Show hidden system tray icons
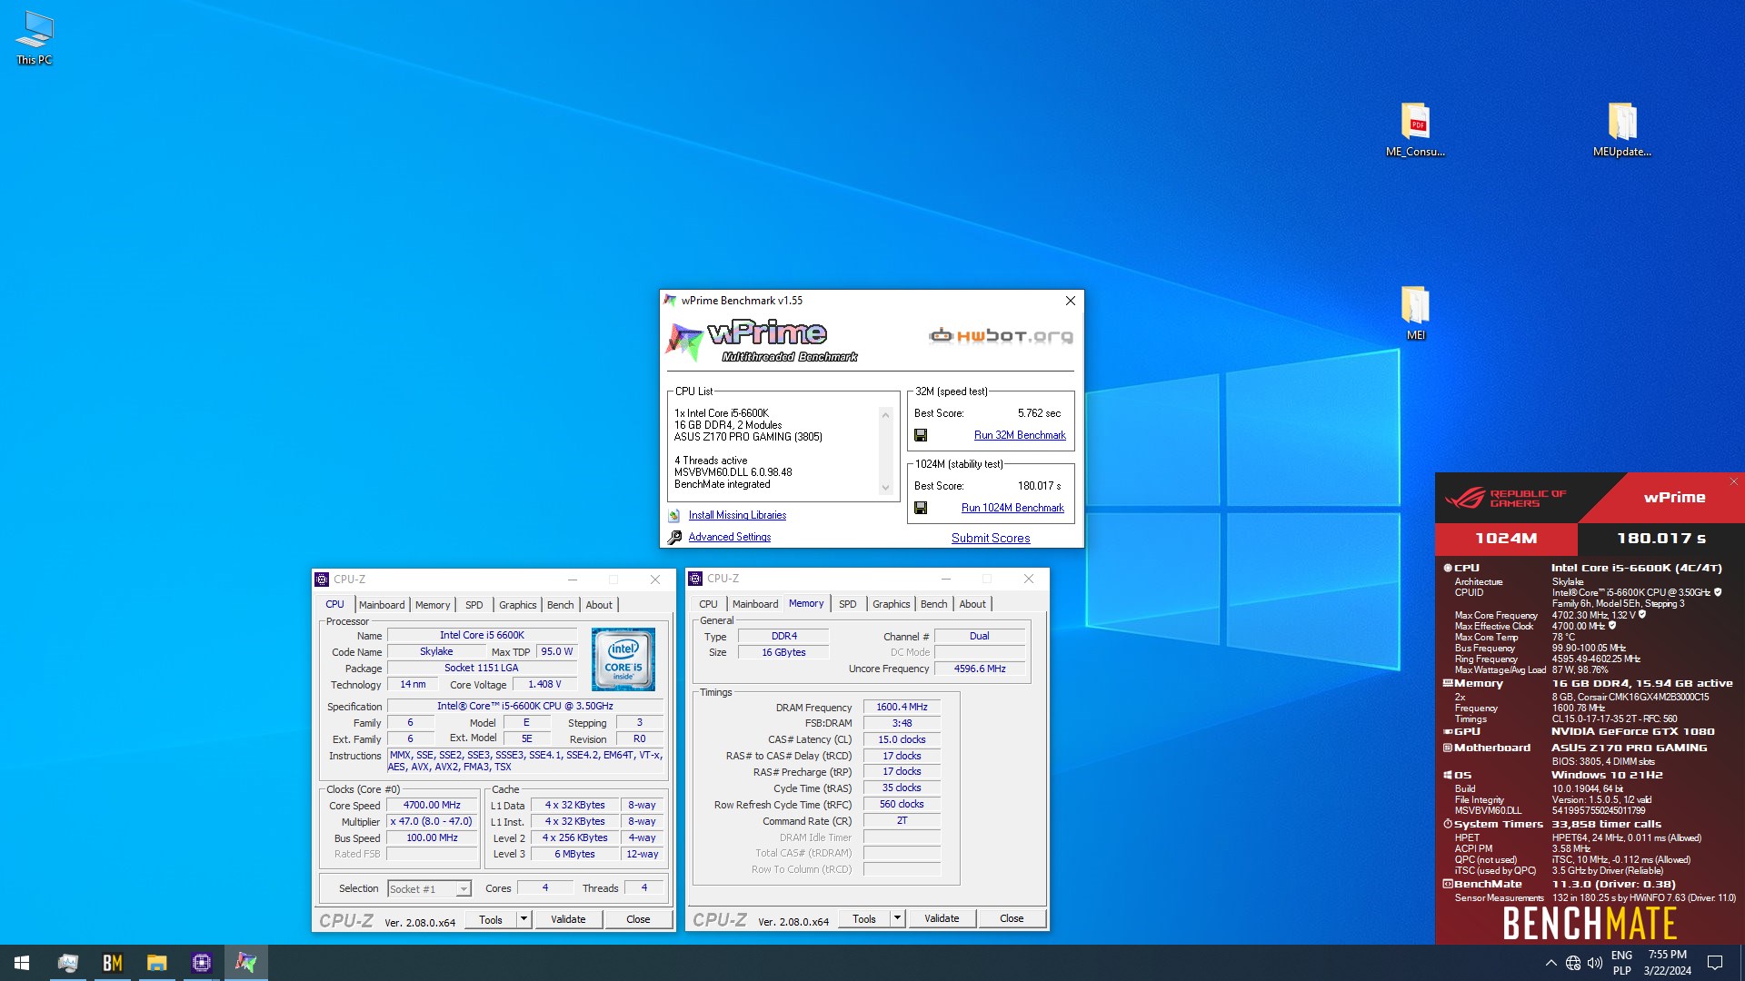The image size is (1745, 981). point(1551,963)
